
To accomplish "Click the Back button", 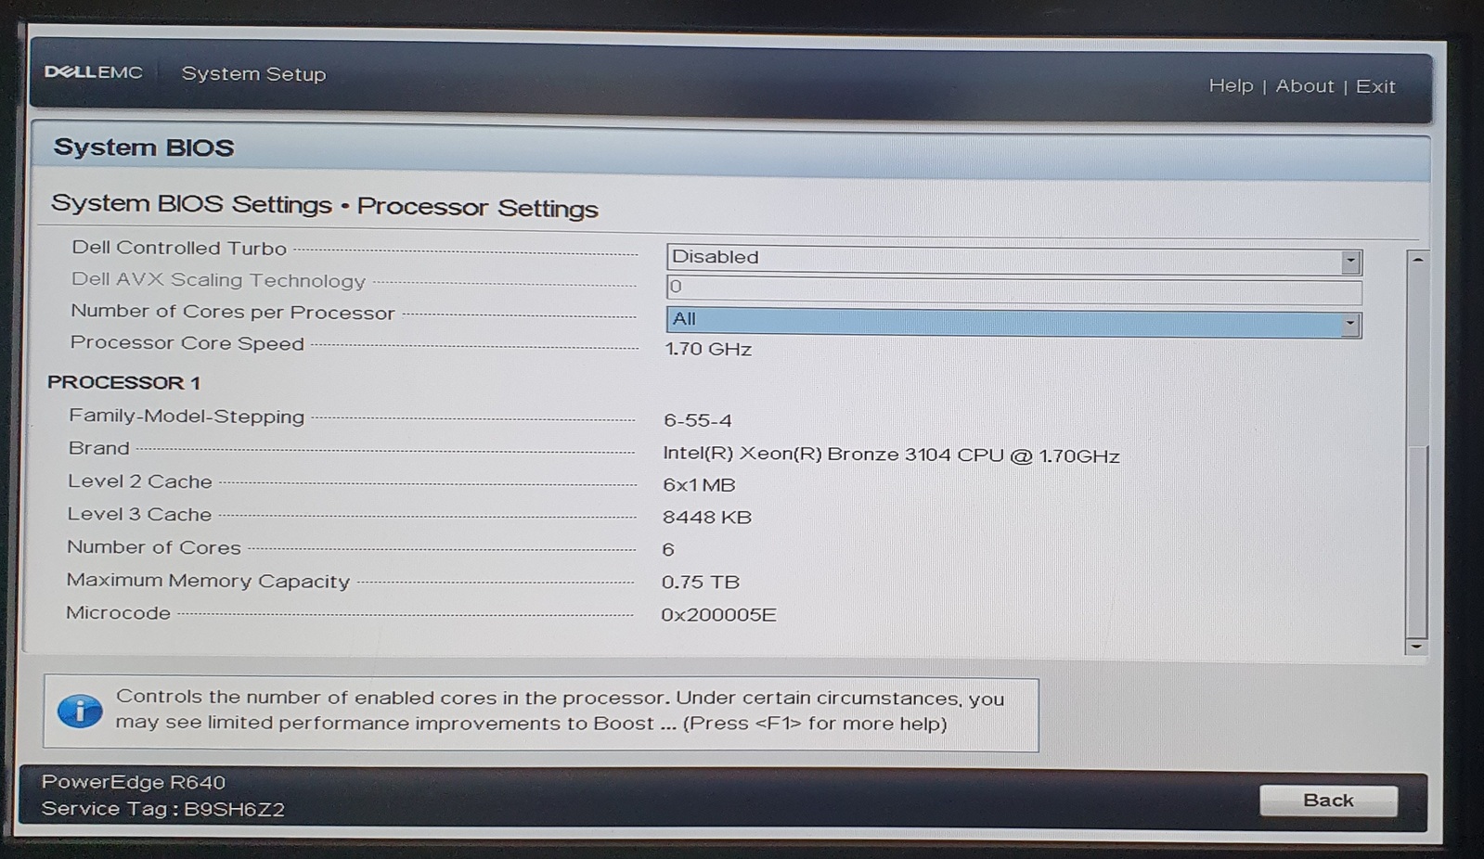I will [1328, 800].
